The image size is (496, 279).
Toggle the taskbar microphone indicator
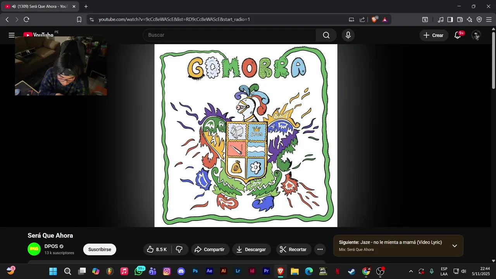pos(432,271)
